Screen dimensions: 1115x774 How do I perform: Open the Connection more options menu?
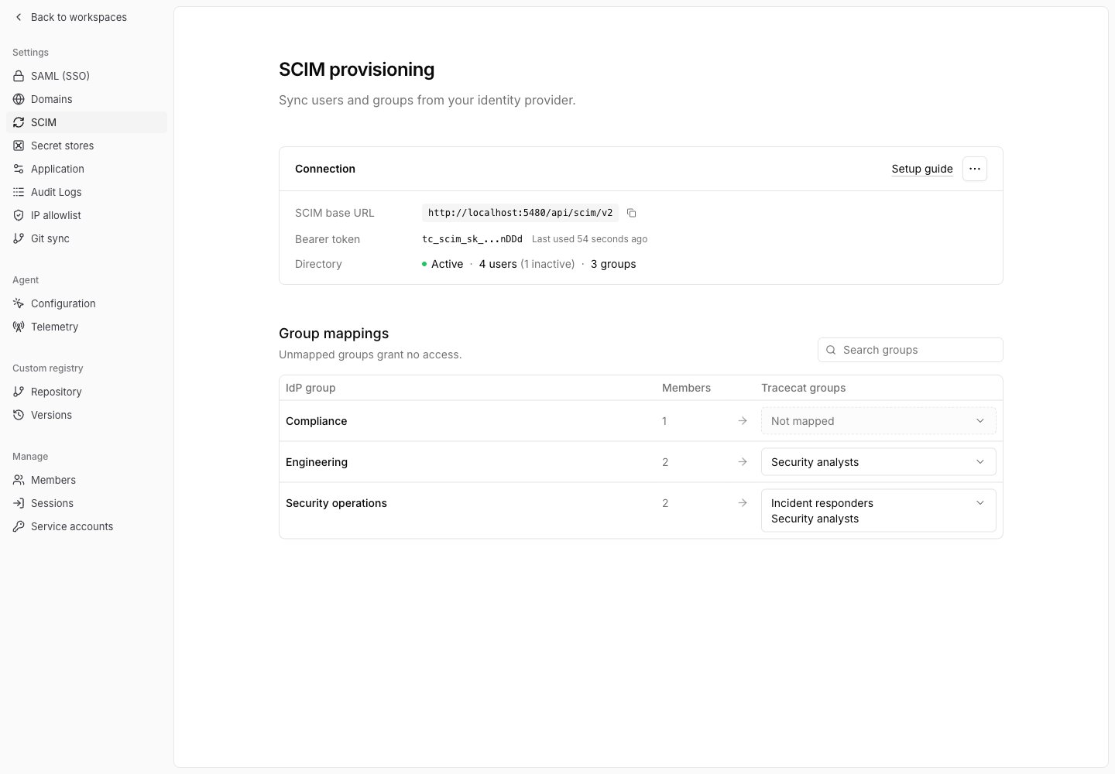pos(975,169)
